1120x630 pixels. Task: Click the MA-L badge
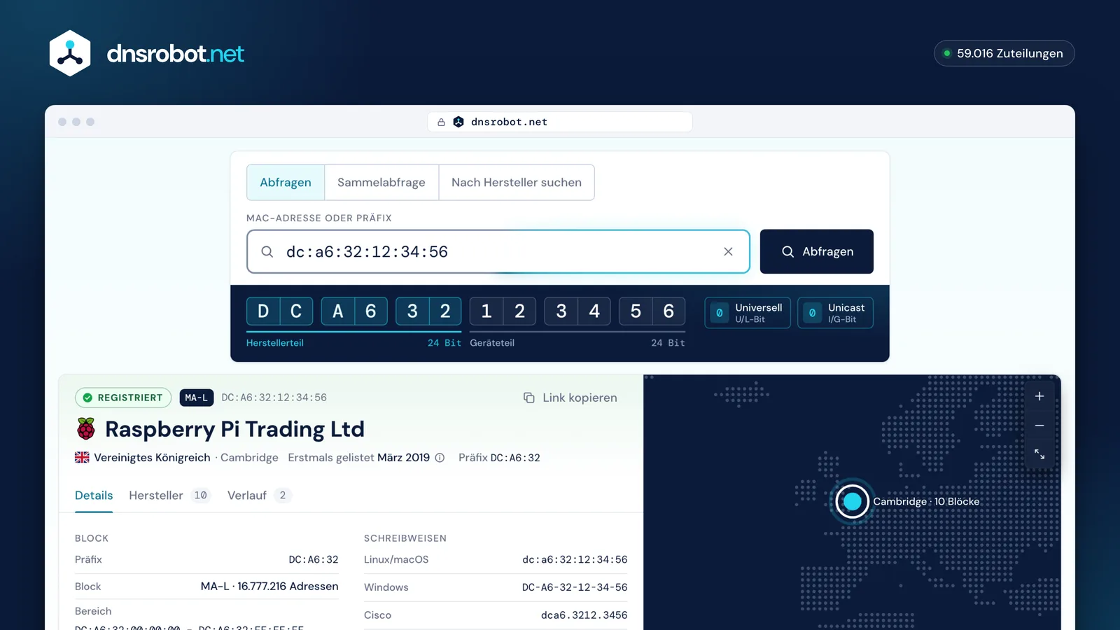(x=197, y=398)
